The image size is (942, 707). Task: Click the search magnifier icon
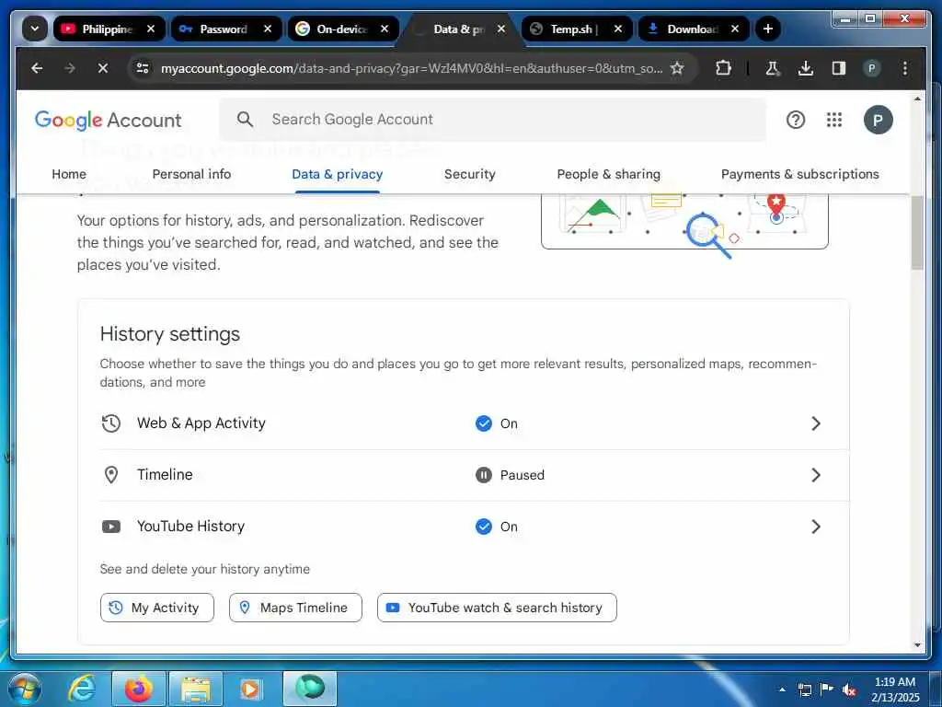[245, 119]
